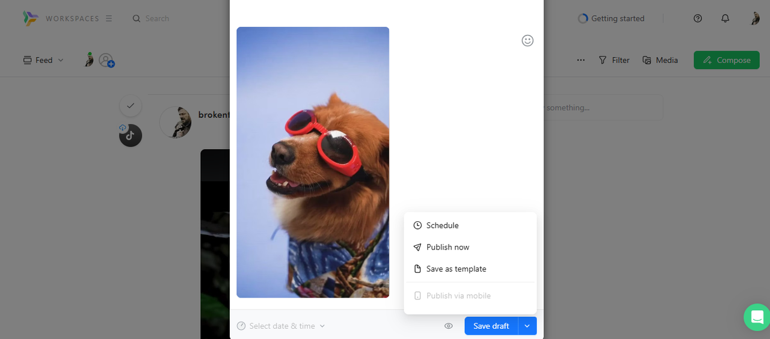Open the emoji picker smiley icon
770x339 pixels.
coord(528,40)
